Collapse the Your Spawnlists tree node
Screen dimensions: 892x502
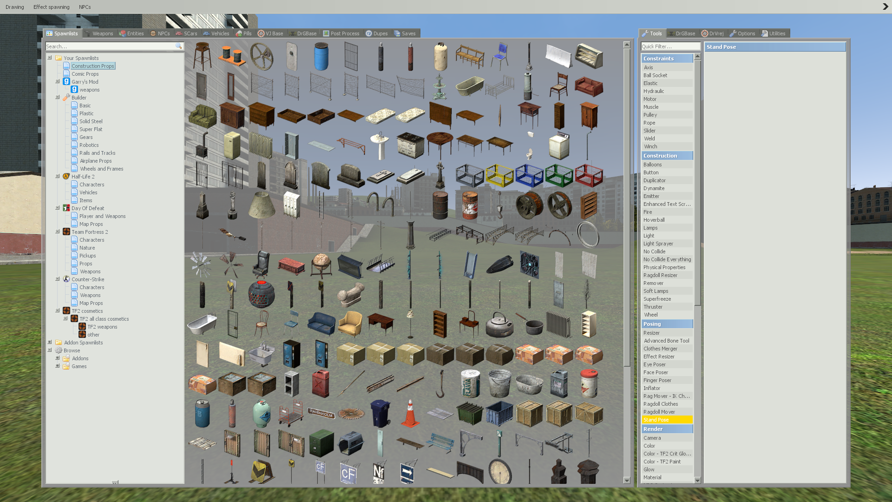(x=50, y=58)
